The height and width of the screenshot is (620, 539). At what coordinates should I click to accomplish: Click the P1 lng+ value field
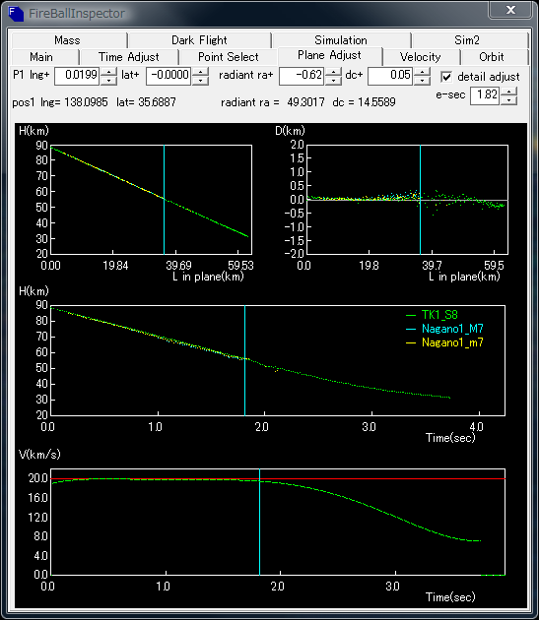point(77,76)
